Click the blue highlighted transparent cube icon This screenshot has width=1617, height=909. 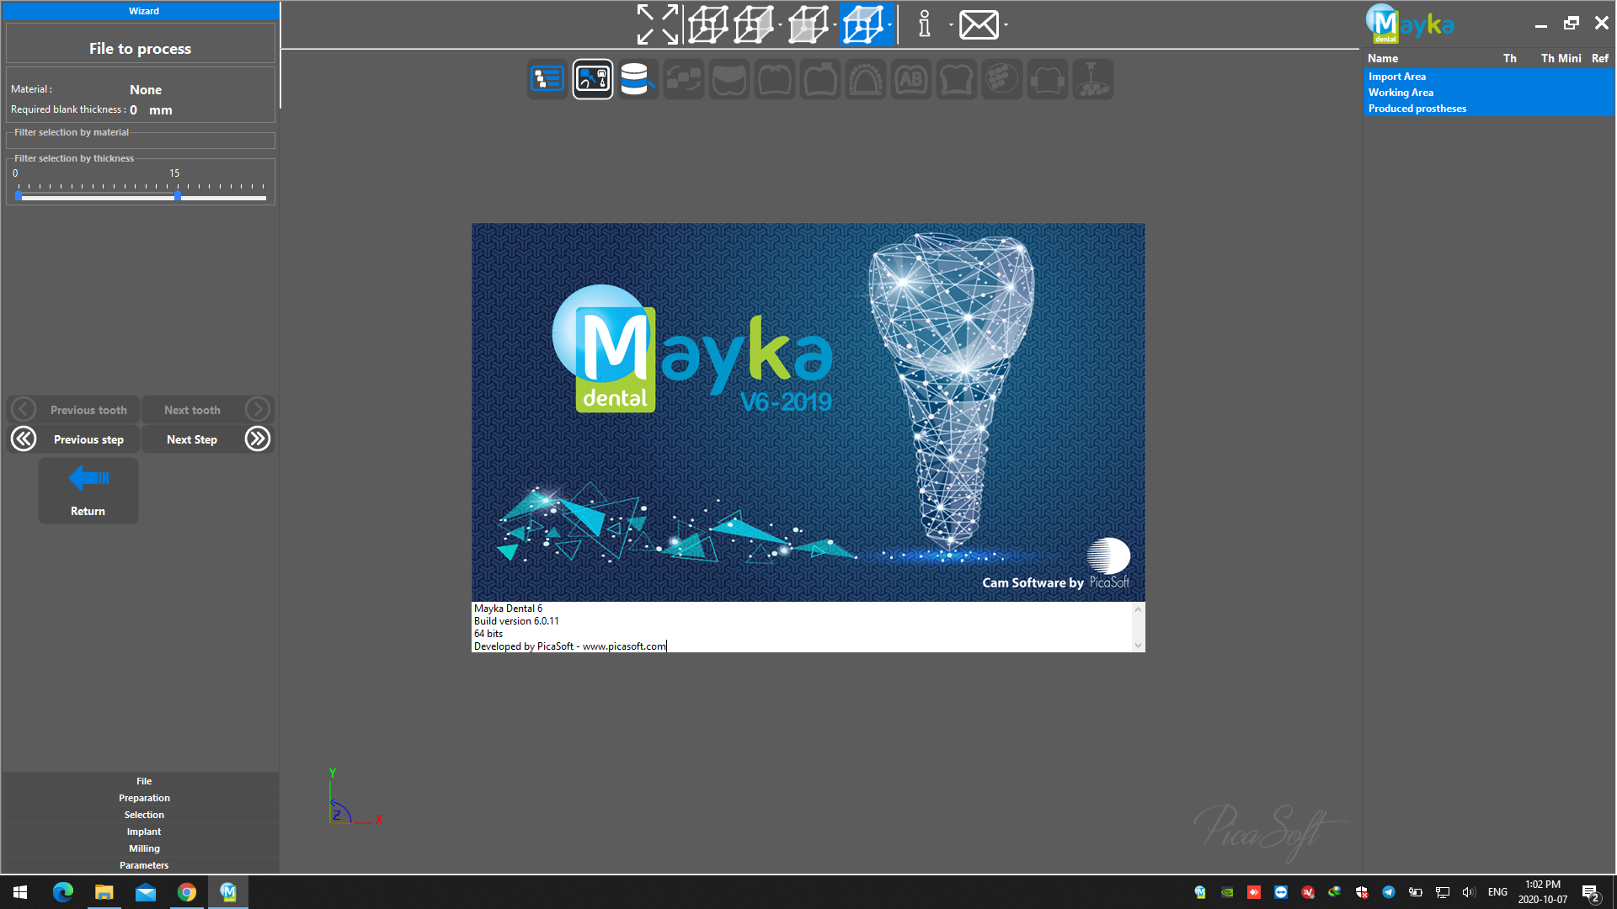click(x=863, y=24)
